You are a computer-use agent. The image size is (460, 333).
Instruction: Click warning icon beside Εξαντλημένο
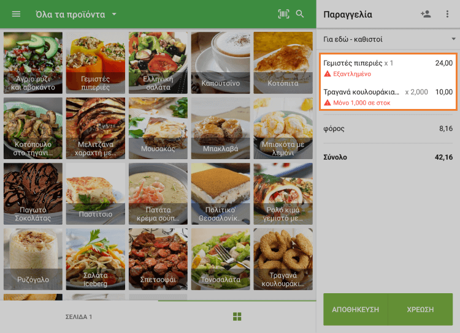coord(327,74)
